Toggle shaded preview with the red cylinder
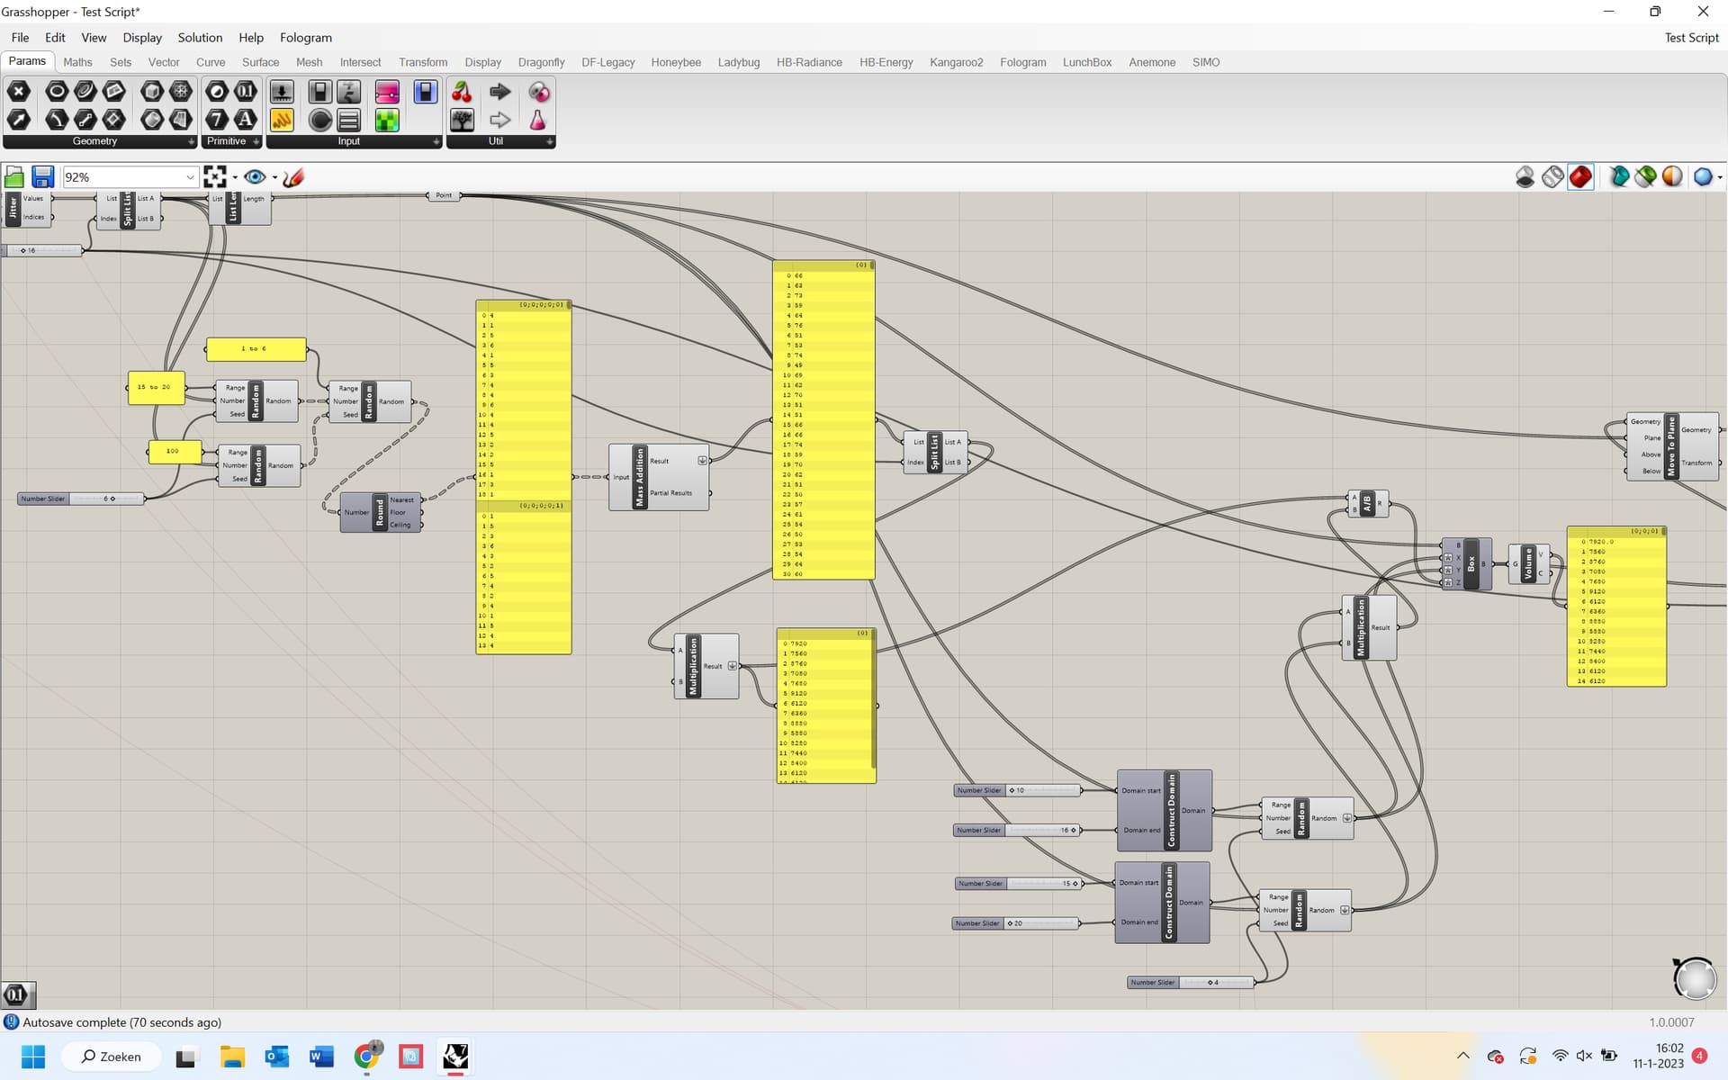The image size is (1728, 1080). (x=1580, y=177)
